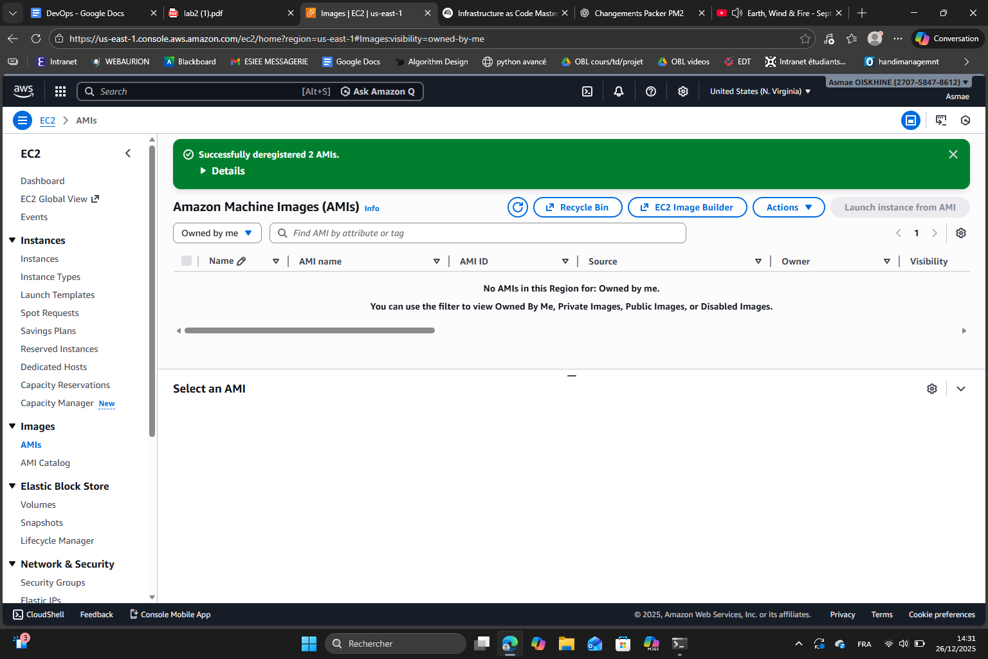Open CloudShell from the top navigation bar
The image size is (988, 659).
[x=587, y=91]
